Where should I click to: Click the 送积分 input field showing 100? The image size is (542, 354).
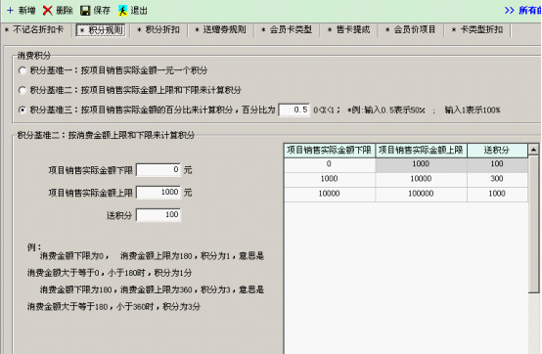tap(158, 215)
